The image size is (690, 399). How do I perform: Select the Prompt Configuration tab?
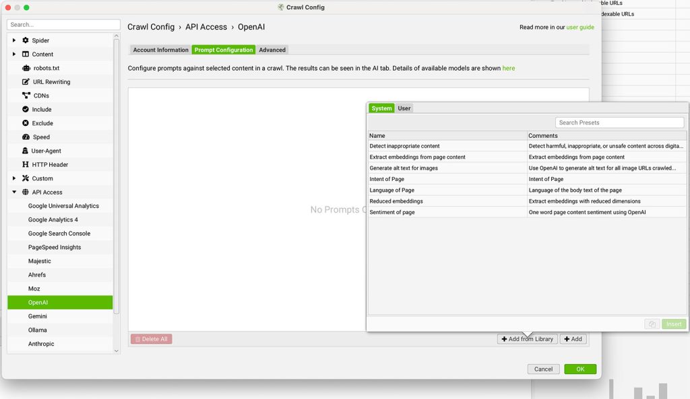224,50
